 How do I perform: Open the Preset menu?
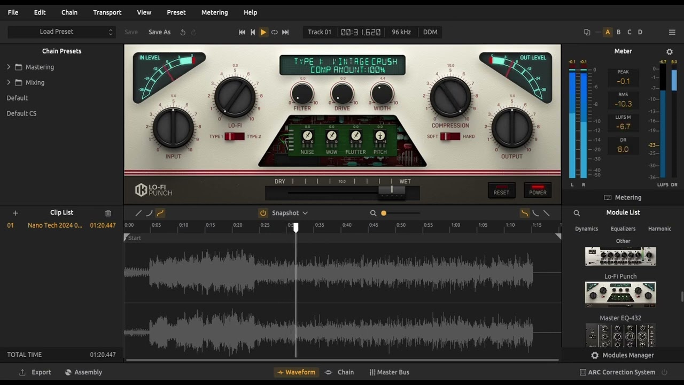pos(176,12)
